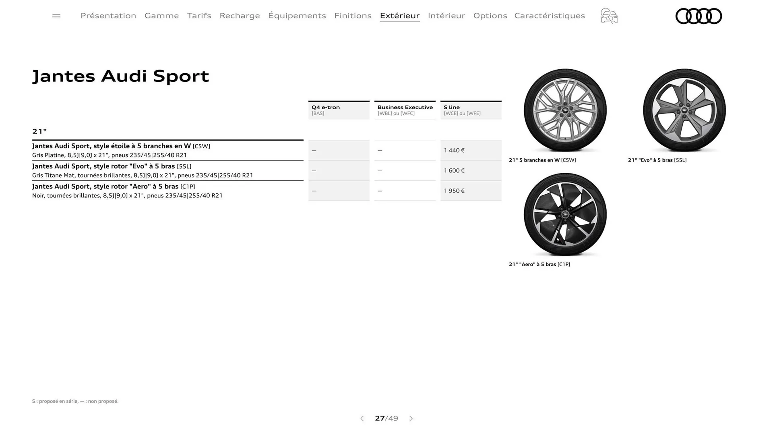Advance to next page via right chevron

tap(411, 418)
